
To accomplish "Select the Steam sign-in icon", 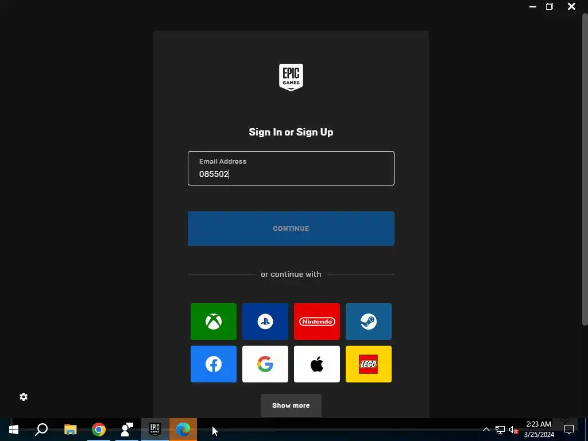I will point(369,322).
